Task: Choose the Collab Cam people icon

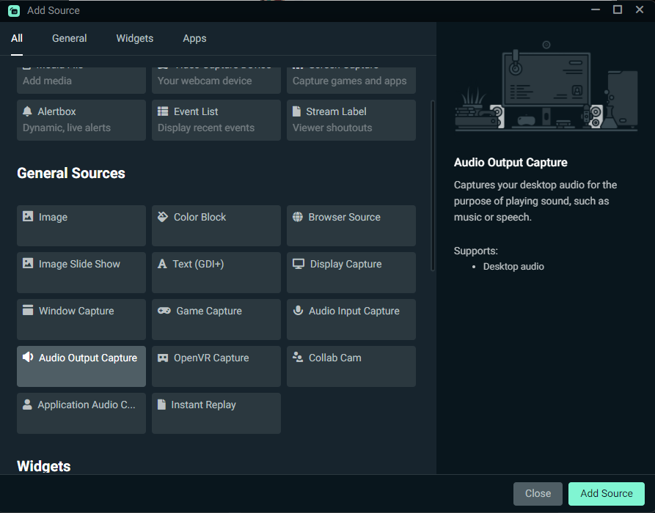Action: tap(297, 358)
